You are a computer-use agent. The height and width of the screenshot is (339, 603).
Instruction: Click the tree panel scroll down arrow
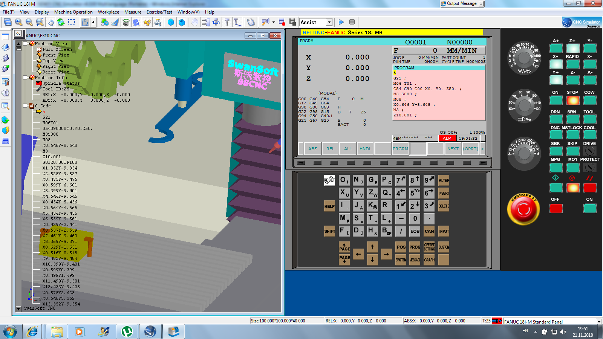[18, 309]
